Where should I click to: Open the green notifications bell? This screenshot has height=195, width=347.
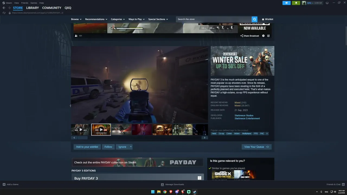(x=296, y=3)
